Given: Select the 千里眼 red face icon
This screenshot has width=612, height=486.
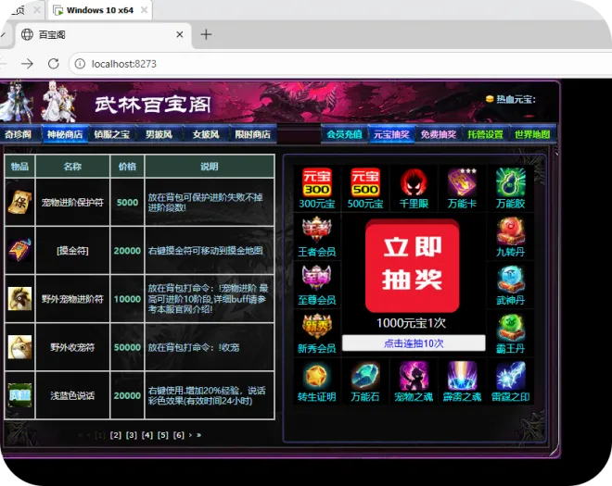Looking at the screenshot, I should pos(414,182).
